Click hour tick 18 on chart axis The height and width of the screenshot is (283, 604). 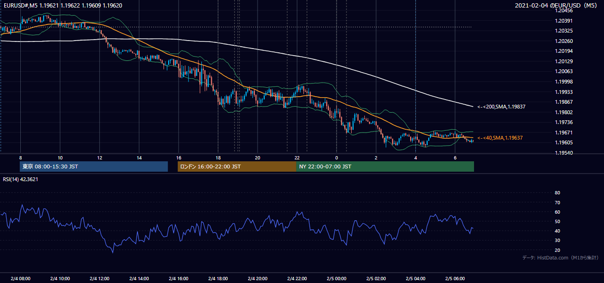click(218, 157)
